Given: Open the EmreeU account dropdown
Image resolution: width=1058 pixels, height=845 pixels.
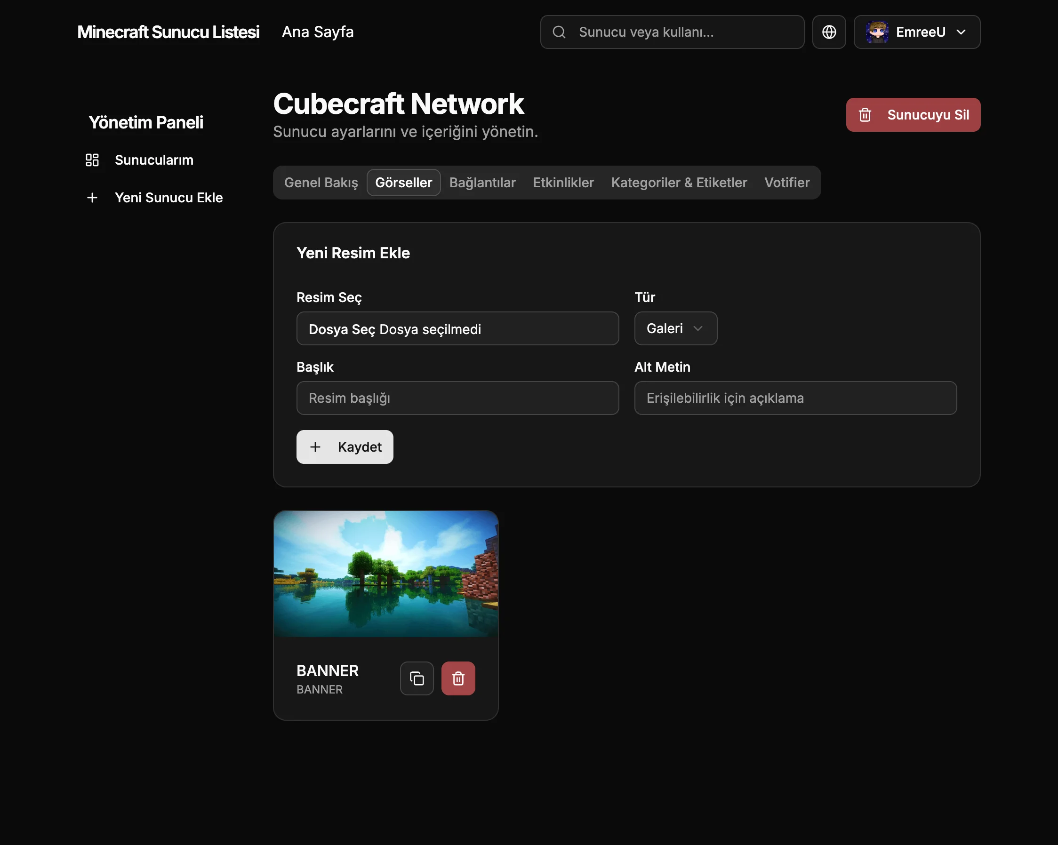Looking at the screenshot, I should pyautogui.click(x=917, y=32).
